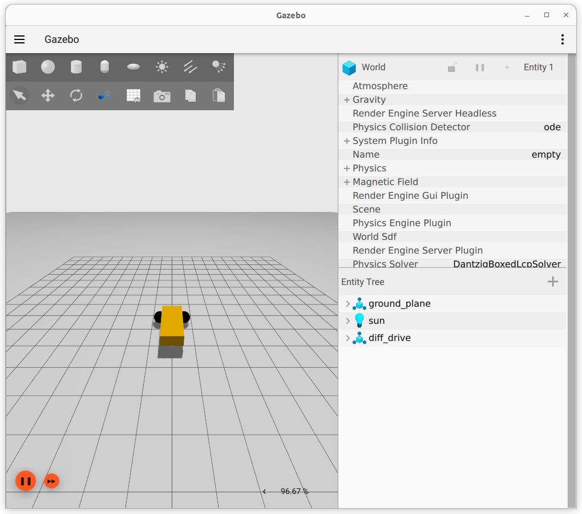Add a point light to the scene
Image resolution: width=582 pixels, height=514 pixels.
coord(162,67)
